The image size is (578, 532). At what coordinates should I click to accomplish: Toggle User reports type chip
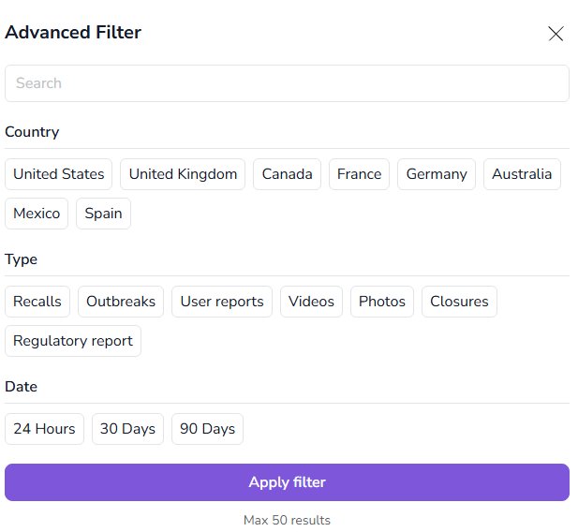point(222,302)
